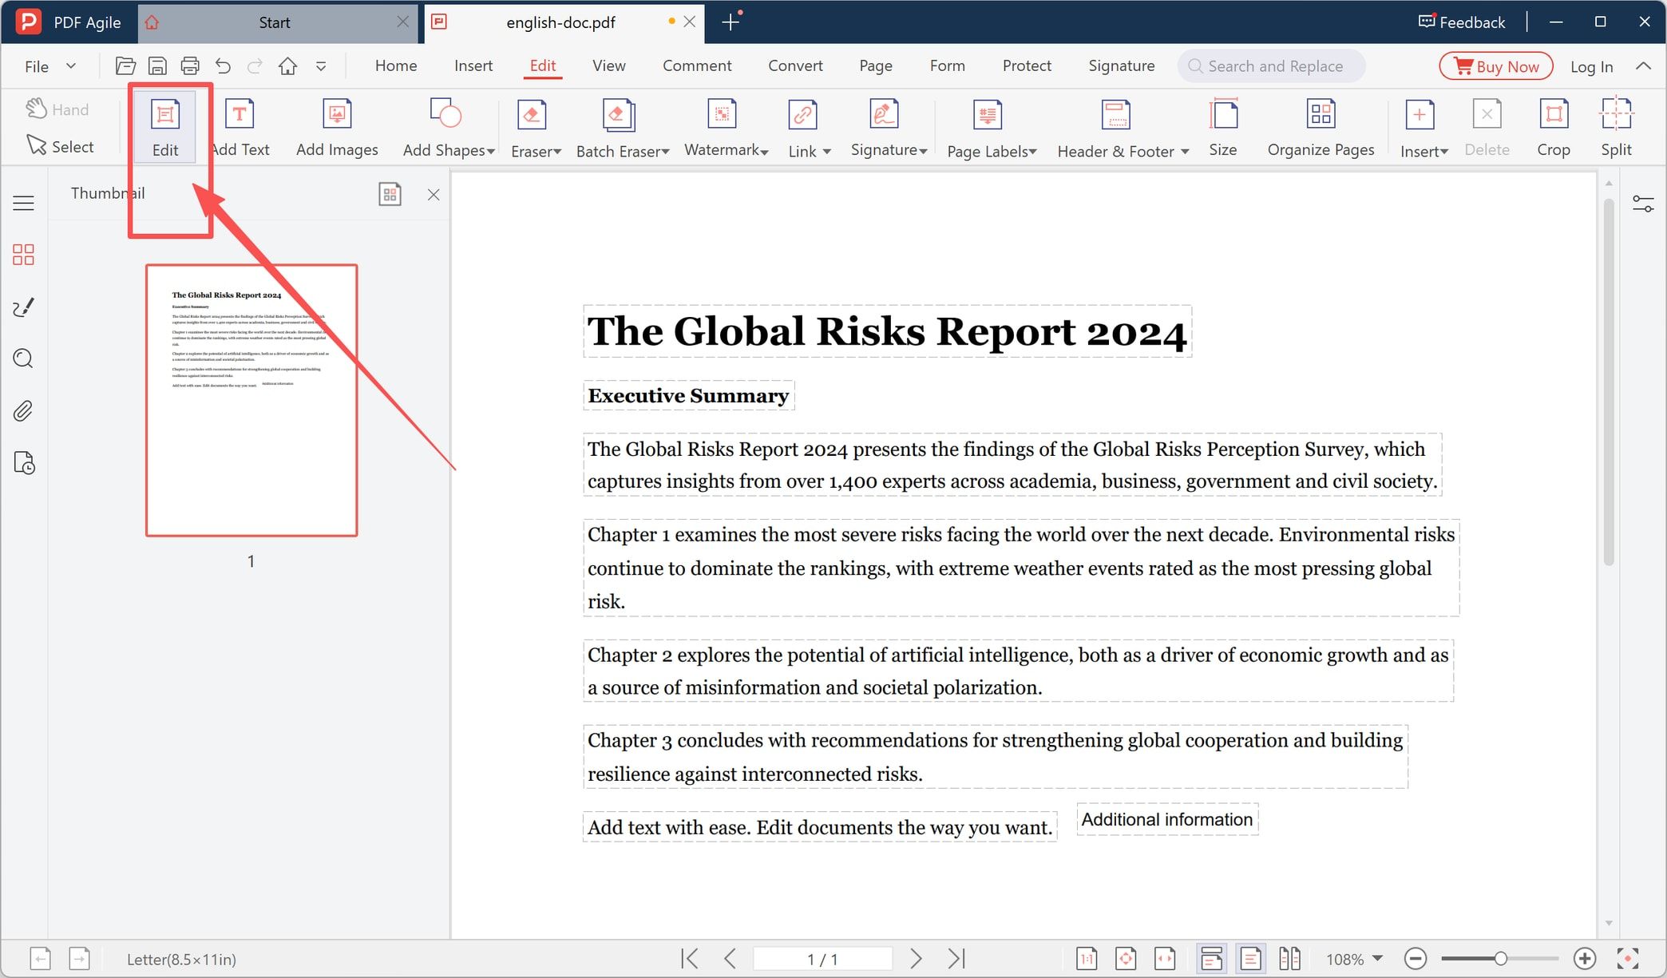
Task: Open the properties panel sliders icon
Action: (1643, 204)
